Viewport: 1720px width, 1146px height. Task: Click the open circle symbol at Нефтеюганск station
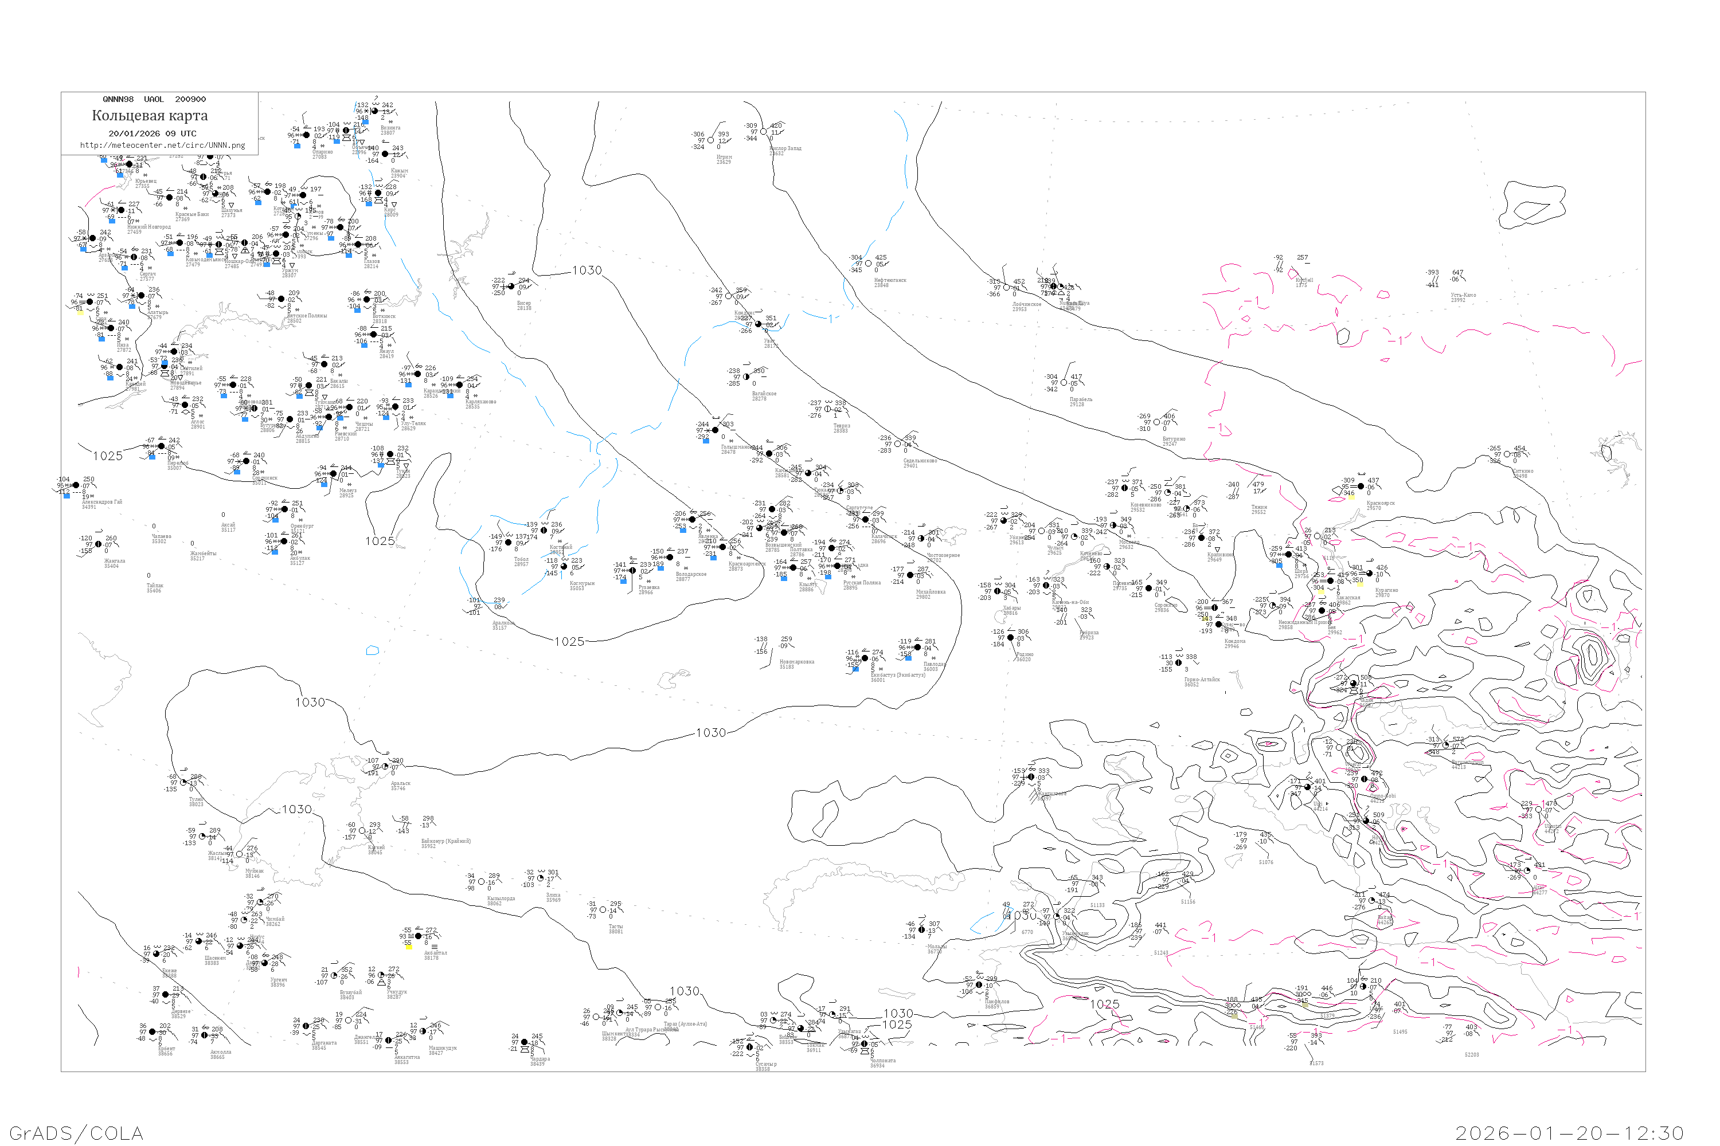pos(868,264)
